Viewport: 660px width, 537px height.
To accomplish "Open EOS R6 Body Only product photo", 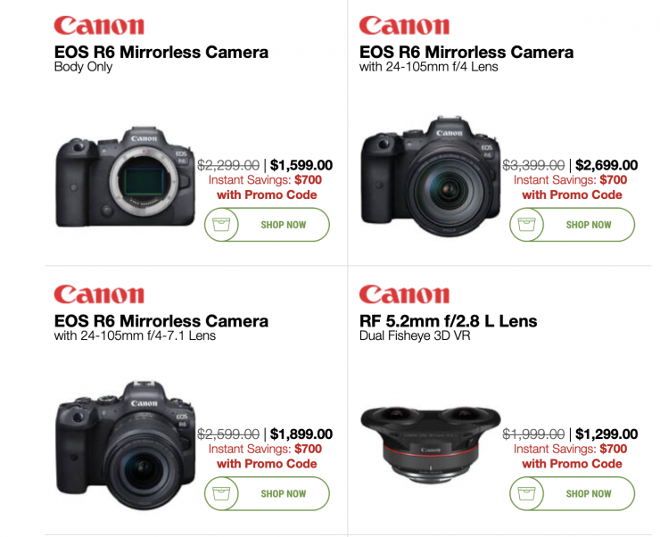I will [126, 178].
